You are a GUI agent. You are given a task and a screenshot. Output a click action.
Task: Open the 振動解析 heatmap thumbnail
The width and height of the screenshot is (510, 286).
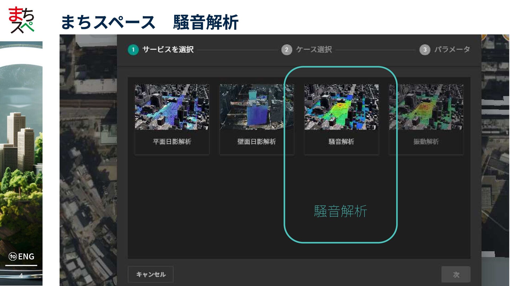tap(426, 107)
